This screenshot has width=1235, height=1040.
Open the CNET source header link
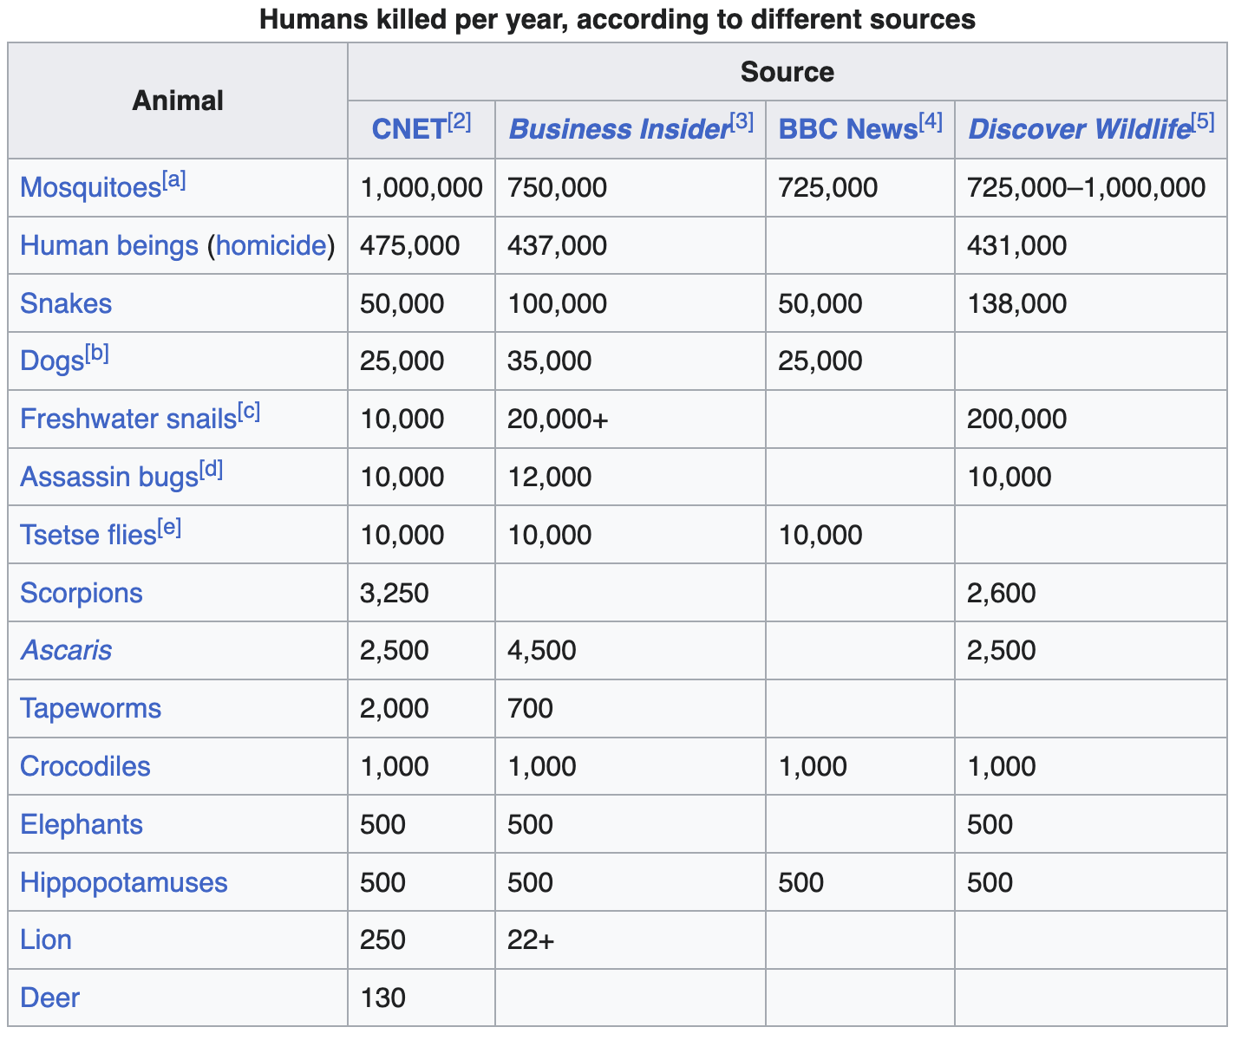pyautogui.click(x=408, y=130)
